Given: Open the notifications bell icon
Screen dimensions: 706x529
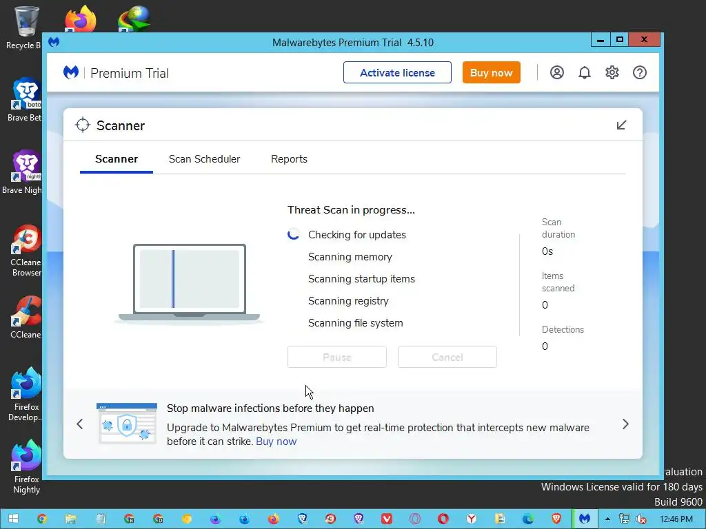Looking at the screenshot, I should 585,72.
